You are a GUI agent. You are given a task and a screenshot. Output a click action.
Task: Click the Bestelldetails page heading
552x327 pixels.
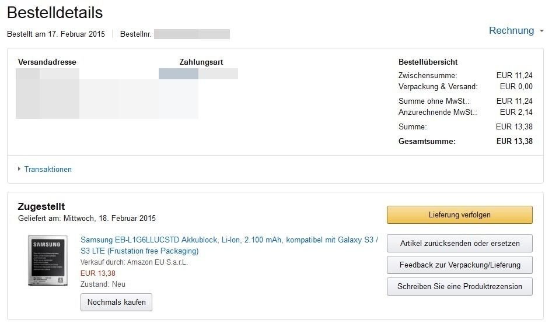[x=55, y=13]
